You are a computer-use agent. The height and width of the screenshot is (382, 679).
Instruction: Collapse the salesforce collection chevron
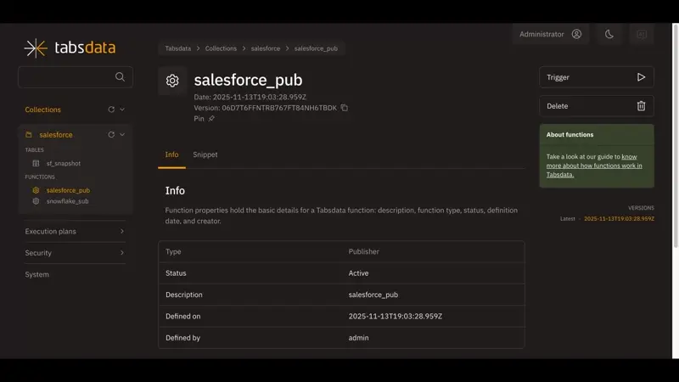[122, 135]
